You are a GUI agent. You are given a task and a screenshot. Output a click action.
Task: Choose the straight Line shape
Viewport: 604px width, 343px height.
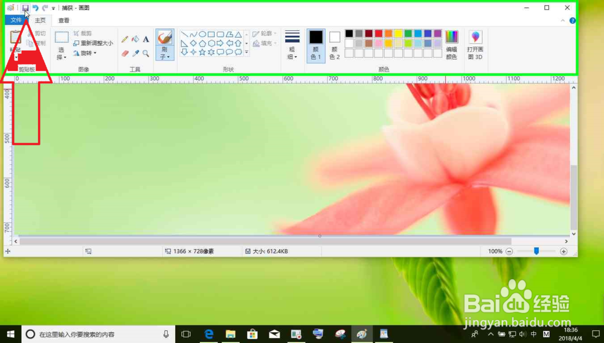pos(184,34)
